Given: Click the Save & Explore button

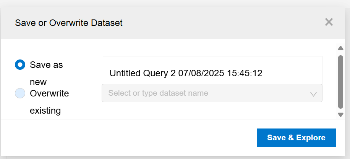Looking at the screenshot, I should pyautogui.click(x=296, y=137).
